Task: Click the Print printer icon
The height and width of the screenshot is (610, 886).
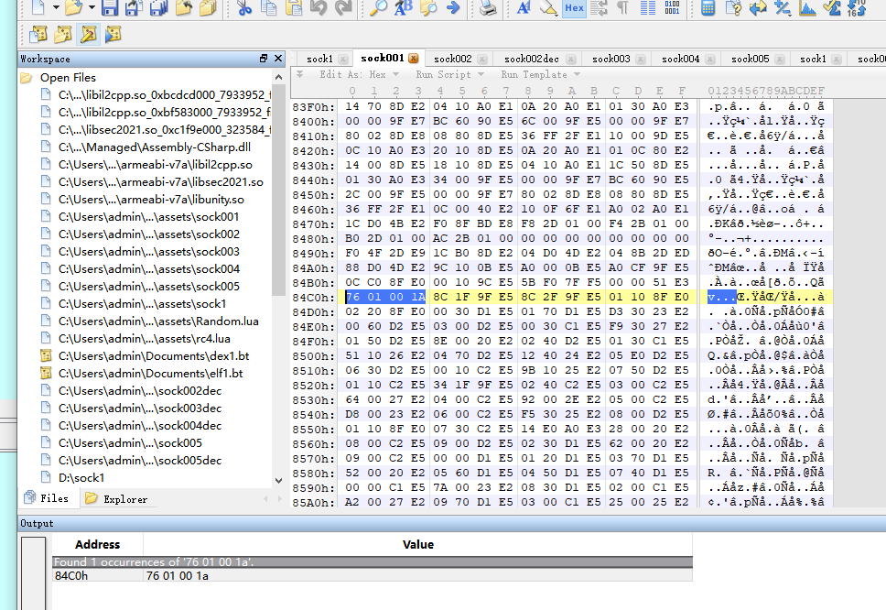Action: click(x=488, y=7)
